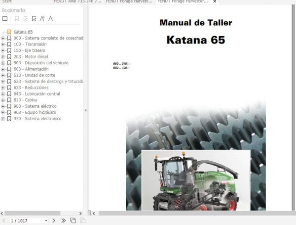
Task: Open bookmark 623 - Sistema de descarga
Action: coord(48,82)
